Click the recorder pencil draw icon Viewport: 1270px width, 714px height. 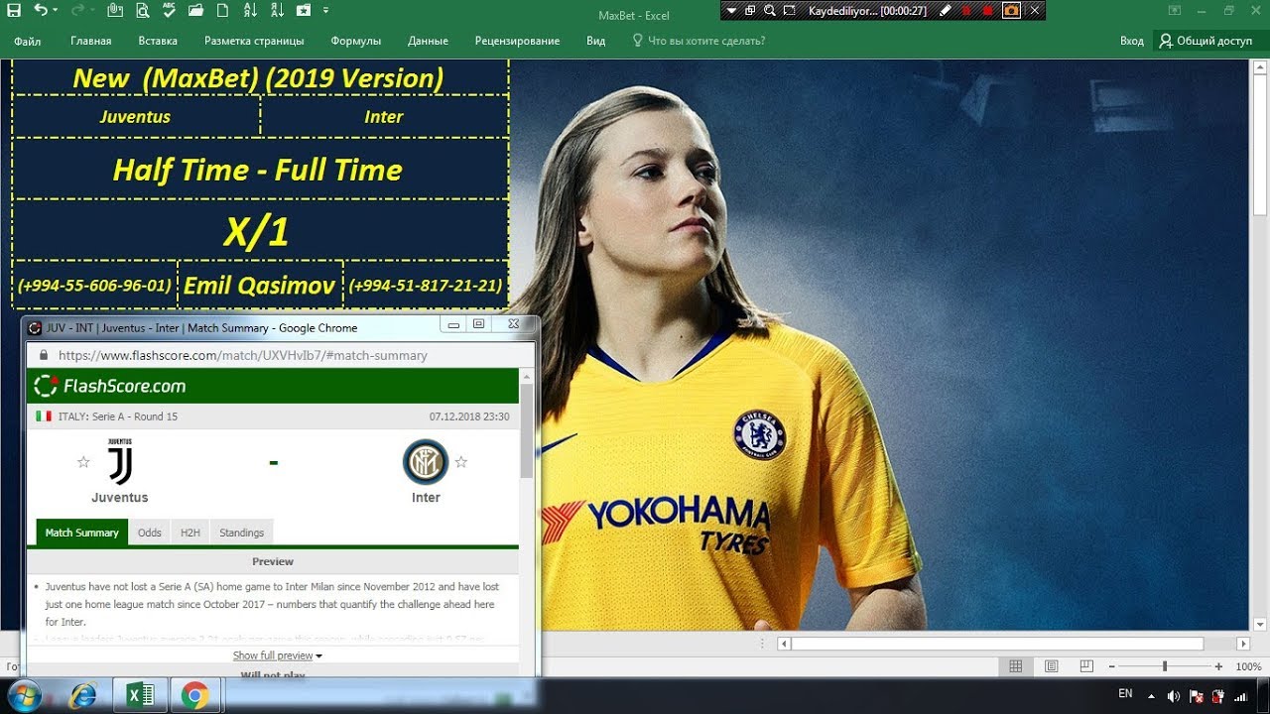tap(946, 11)
